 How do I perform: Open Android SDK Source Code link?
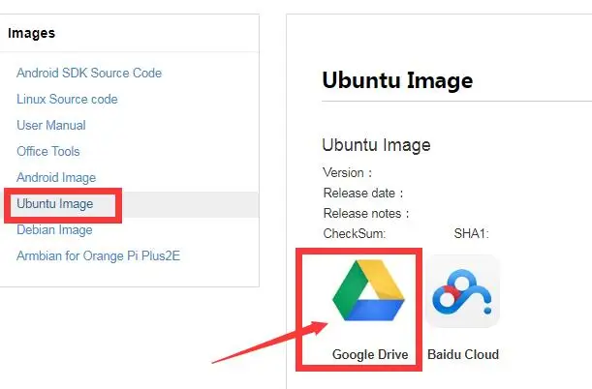tap(89, 73)
